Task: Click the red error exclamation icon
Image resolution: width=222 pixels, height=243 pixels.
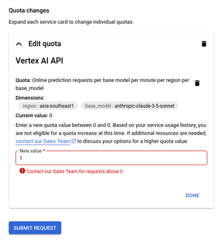Action: [x=22, y=171]
